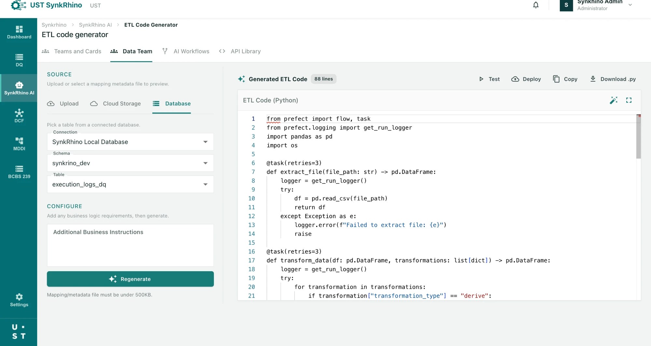This screenshot has height=346, width=651.
Task: Open the Table dropdown execution_logs_dq
Action: pos(130,184)
